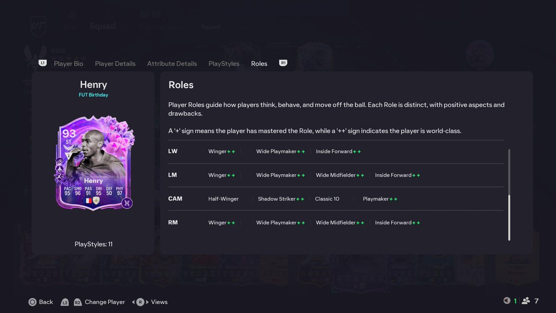Click the UT logo in top-left corner
This screenshot has height=313, width=556.
(38, 26)
